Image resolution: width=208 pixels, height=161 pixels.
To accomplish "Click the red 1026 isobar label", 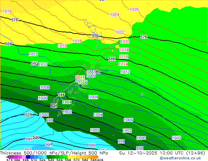I will click(134, 10).
